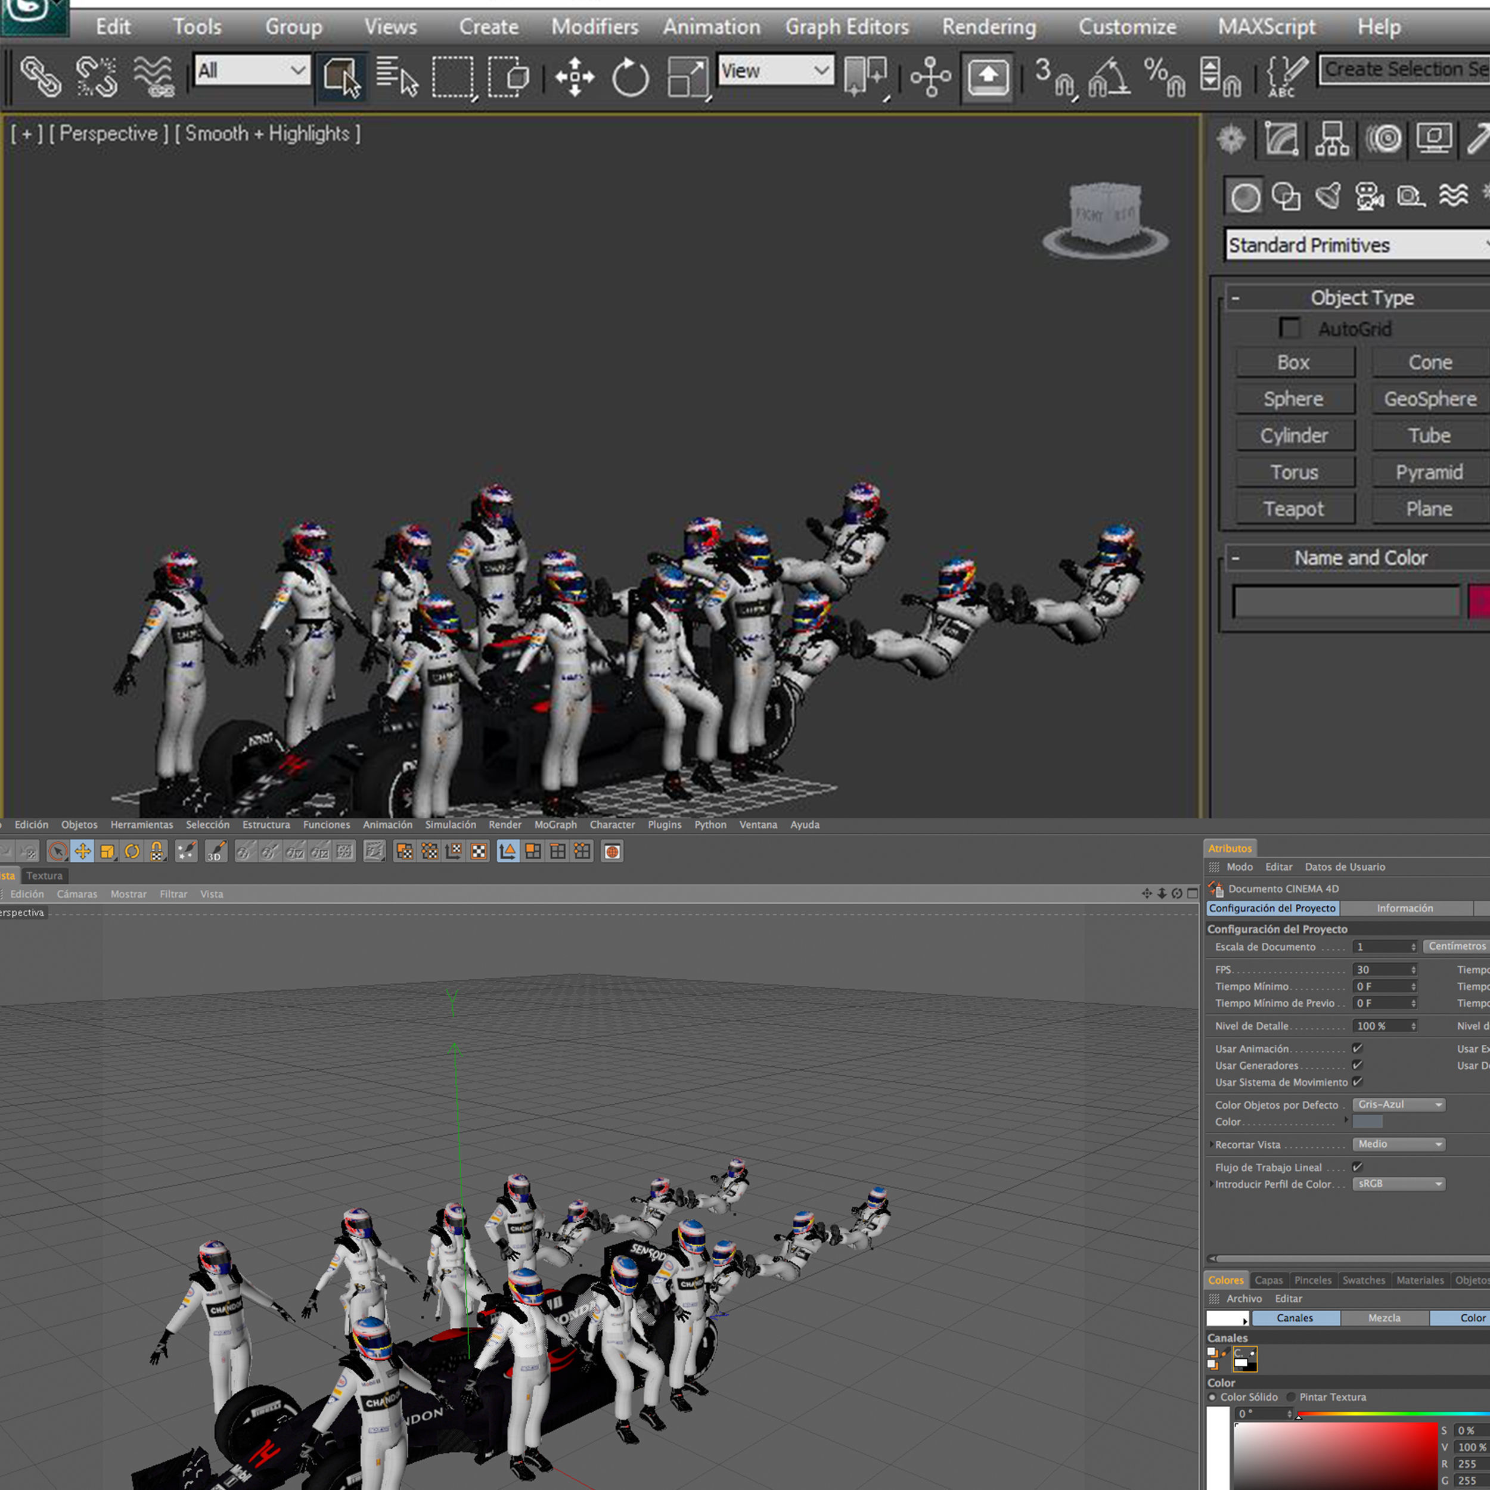The width and height of the screenshot is (1490, 1490).
Task: Open the All selection filter dropdown
Action: tap(252, 71)
